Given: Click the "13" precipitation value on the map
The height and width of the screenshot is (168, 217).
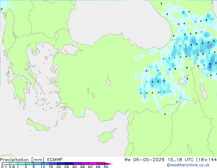Looking at the screenshot, I should [210, 64].
